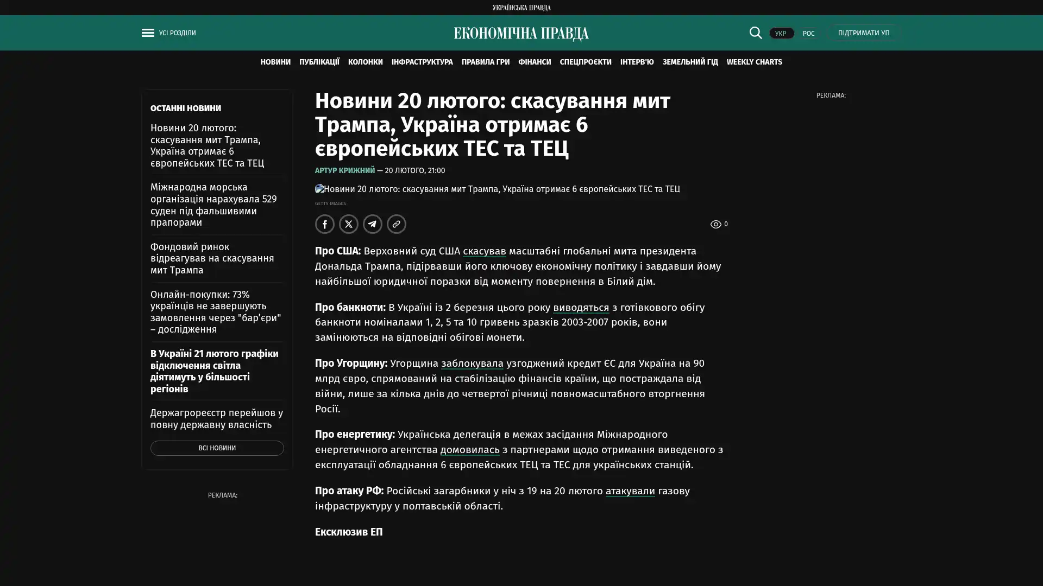
Task: Click the article header image
Action: click(497, 189)
